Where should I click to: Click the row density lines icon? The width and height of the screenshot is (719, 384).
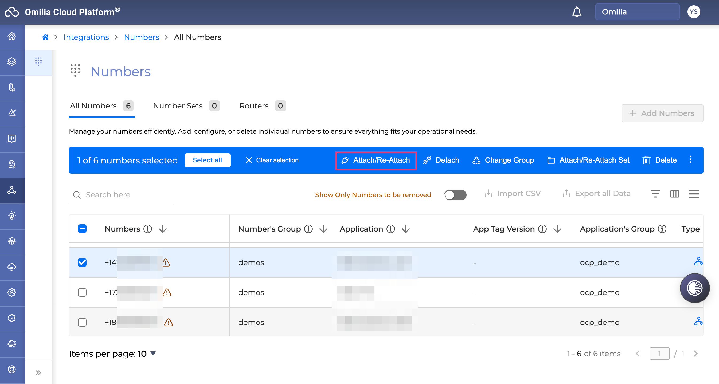point(694,194)
